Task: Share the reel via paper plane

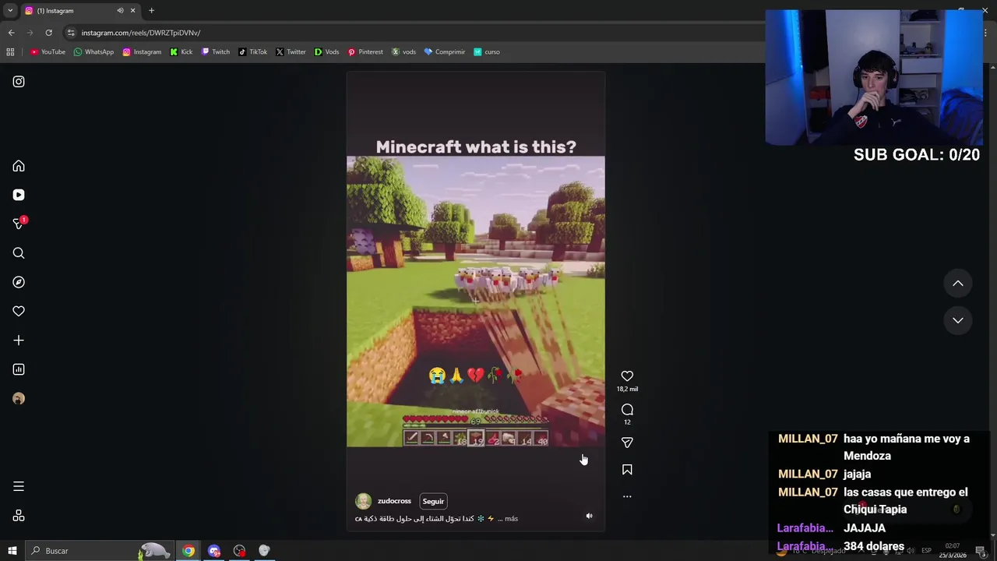Action: coord(627,443)
